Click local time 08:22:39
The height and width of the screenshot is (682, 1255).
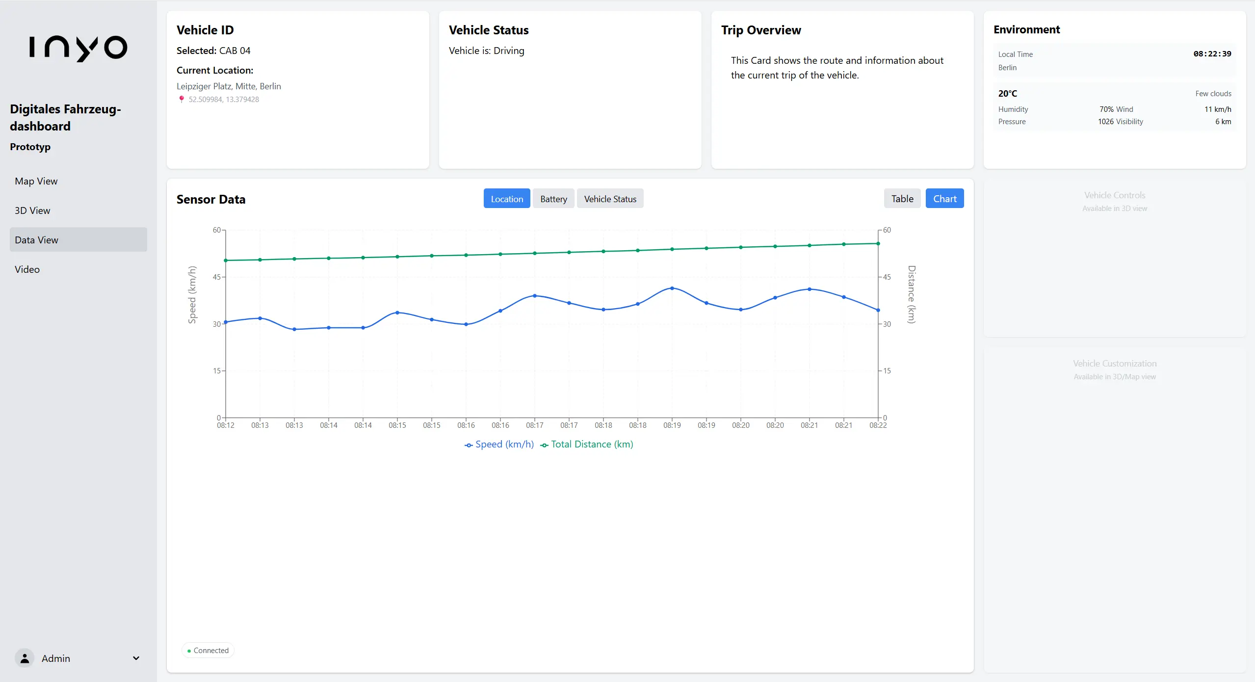[x=1212, y=54]
